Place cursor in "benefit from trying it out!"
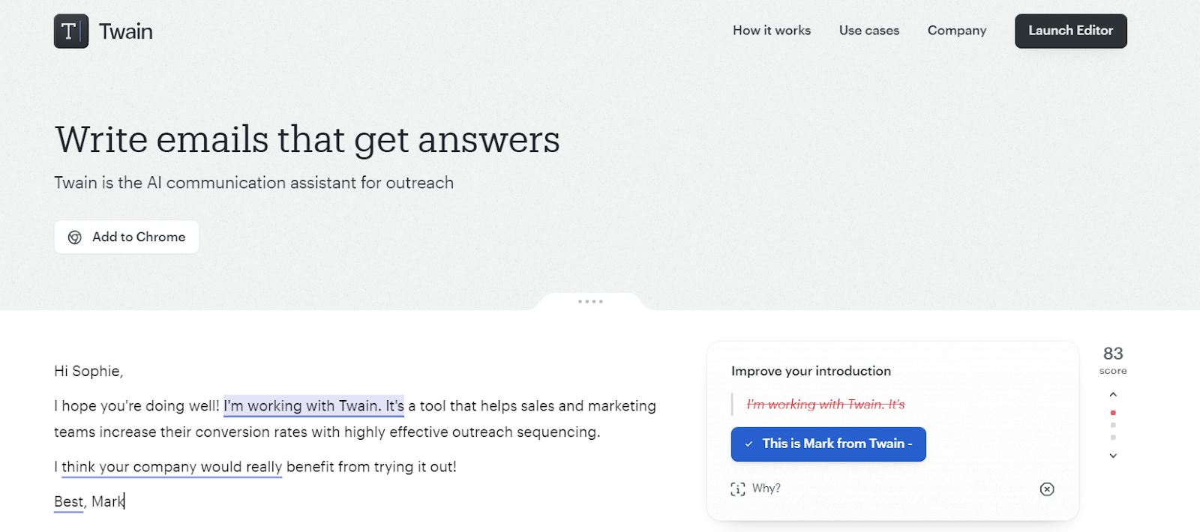This screenshot has width=1200, height=532. pos(371,467)
